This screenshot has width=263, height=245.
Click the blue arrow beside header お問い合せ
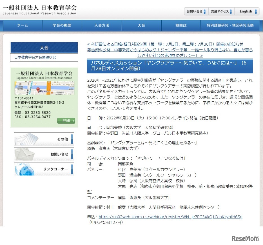(204, 11)
